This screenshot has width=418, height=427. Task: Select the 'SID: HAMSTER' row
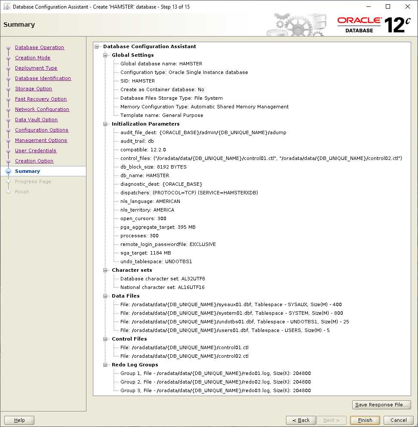pos(138,81)
